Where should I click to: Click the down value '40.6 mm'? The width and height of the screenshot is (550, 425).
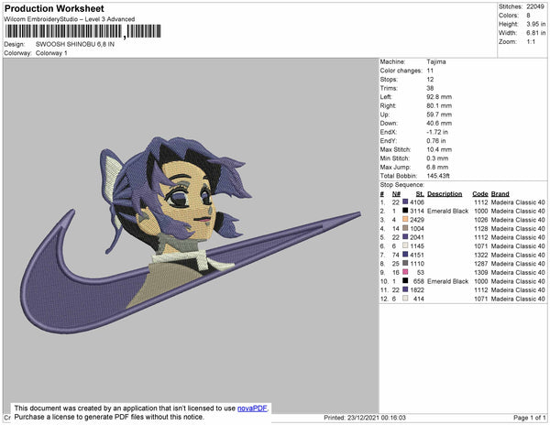click(x=439, y=124)
